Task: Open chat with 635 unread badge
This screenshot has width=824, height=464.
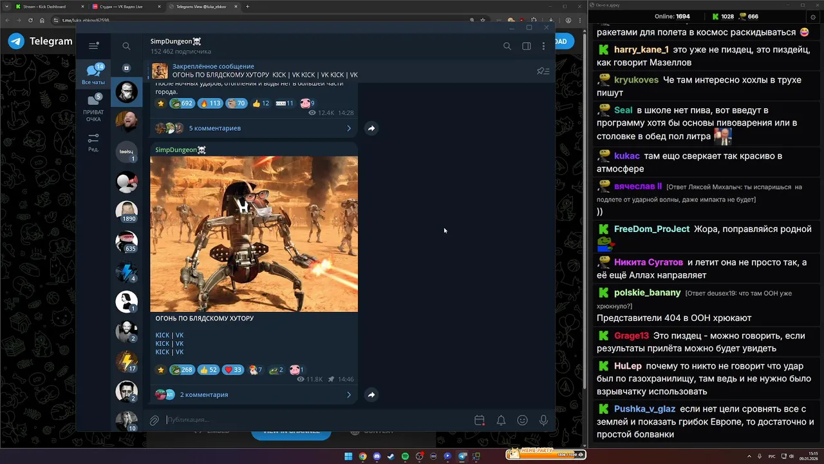Action: pyautogui.click(x=126, y=241)
